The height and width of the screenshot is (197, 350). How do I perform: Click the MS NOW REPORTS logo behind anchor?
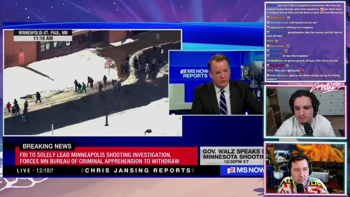(194, 74)
